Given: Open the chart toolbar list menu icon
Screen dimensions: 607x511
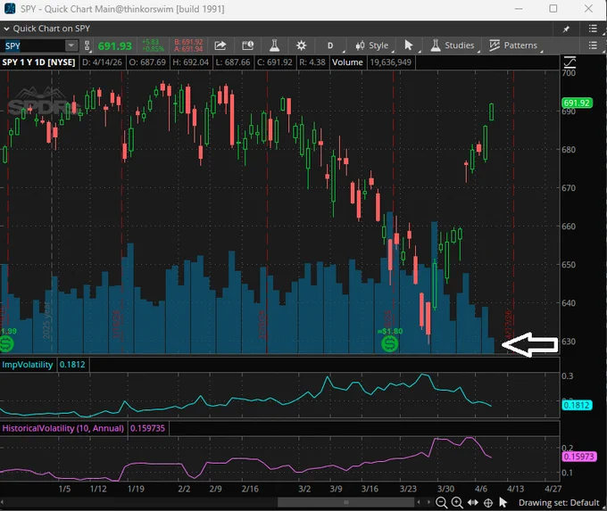Looking at the screenshot, I should [x=593, y=45].
